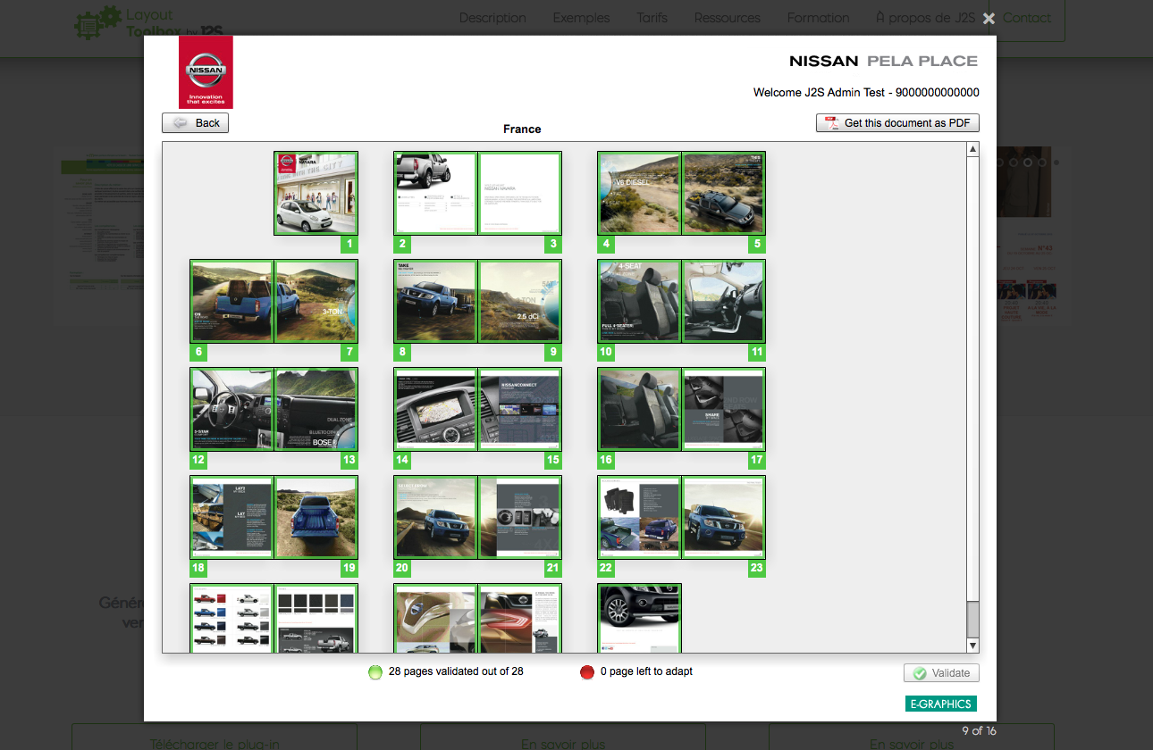Select page 19 truck bed thumbnail

(x=316, y=517)
